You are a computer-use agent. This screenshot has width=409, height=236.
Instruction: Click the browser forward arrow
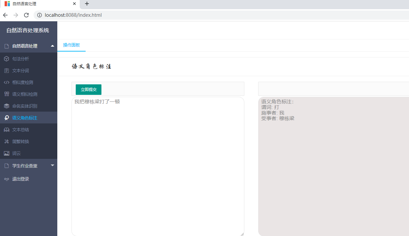pyautogui.click(x=16, y=15)
